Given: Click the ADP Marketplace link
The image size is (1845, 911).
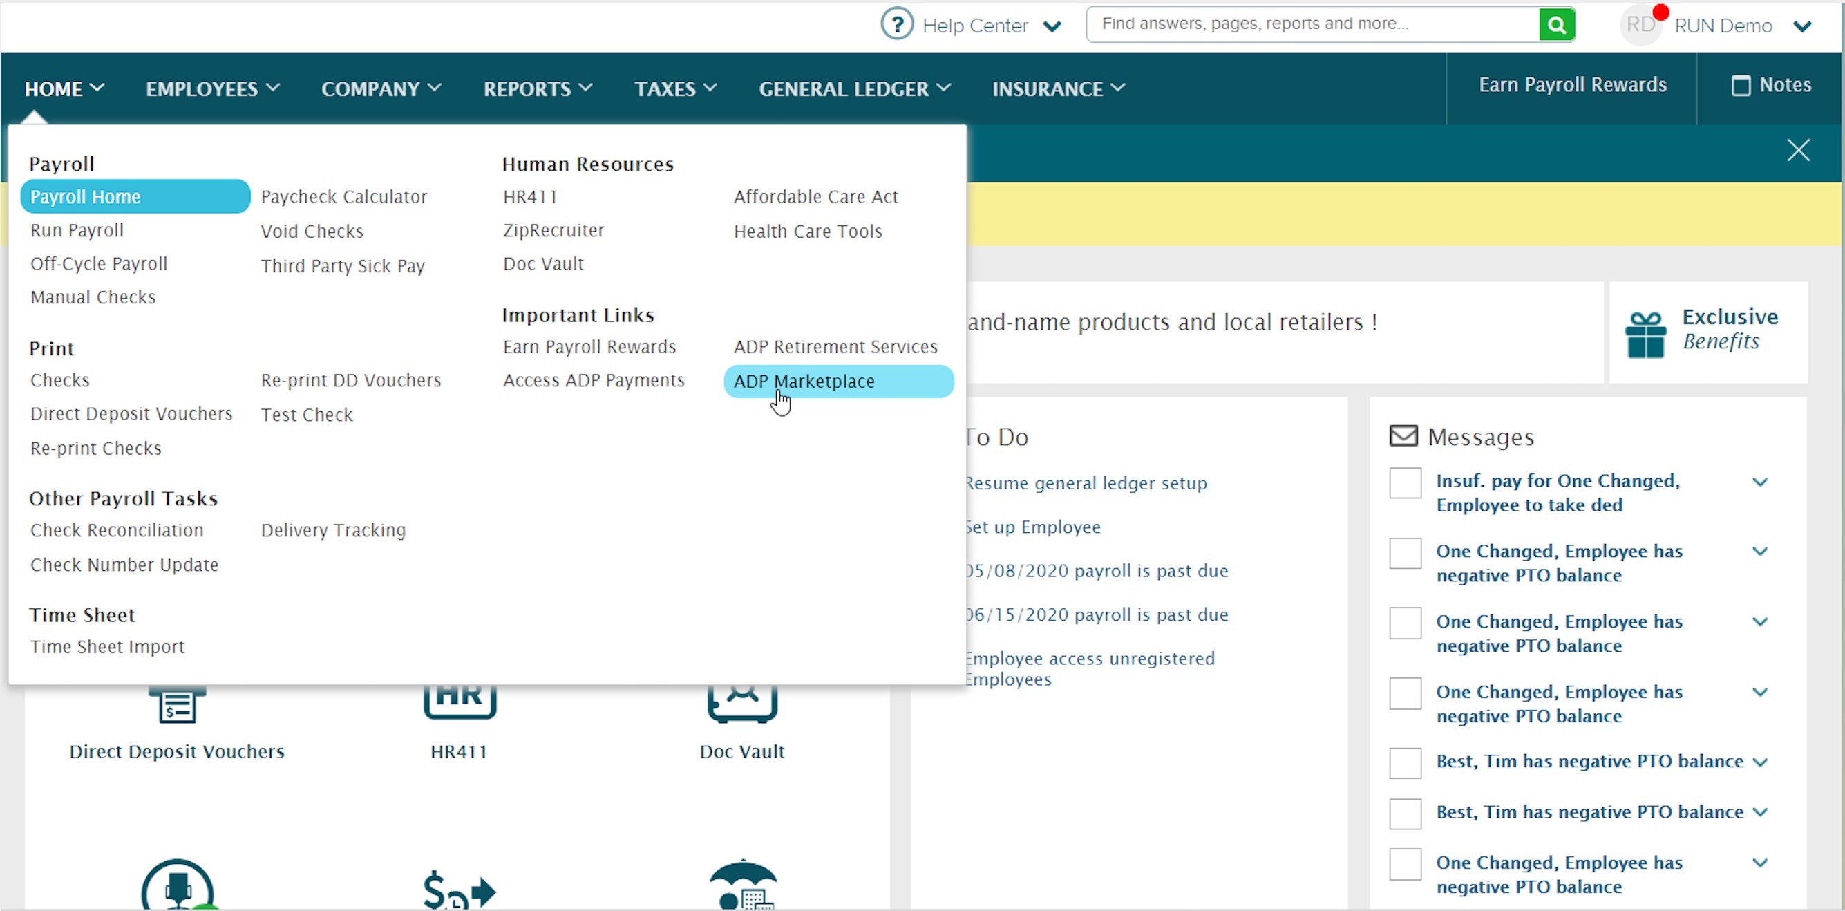Looking at the screenshot, I should pyautogui.click(x=804, y=381).
